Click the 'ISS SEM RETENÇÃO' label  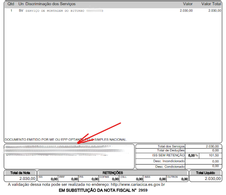point(168,155)
